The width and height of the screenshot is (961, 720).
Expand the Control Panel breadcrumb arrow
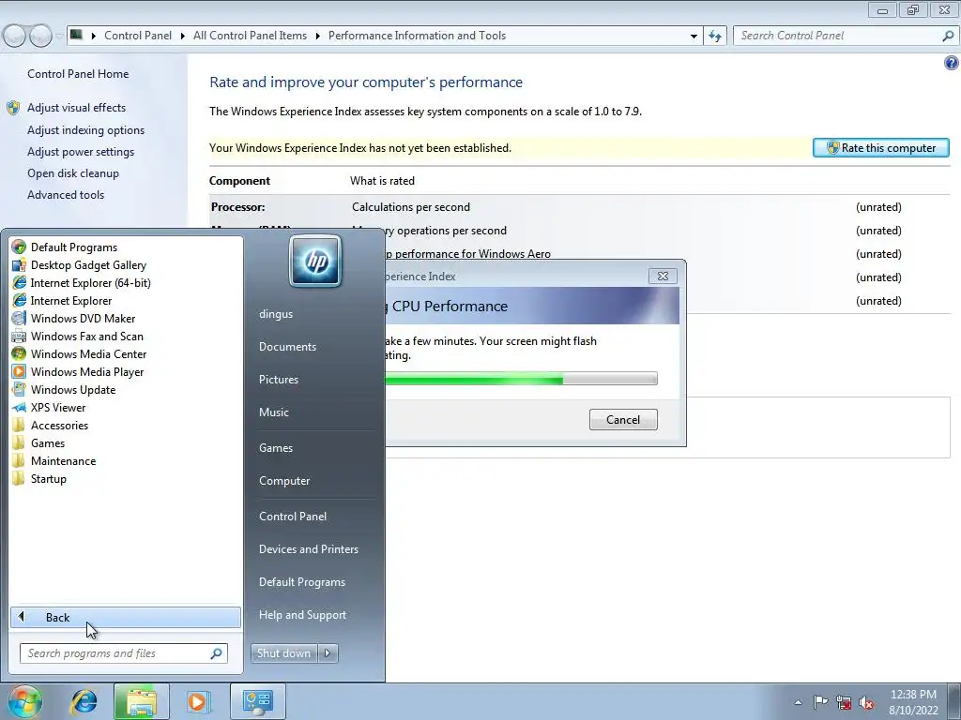tap(183, 36)
